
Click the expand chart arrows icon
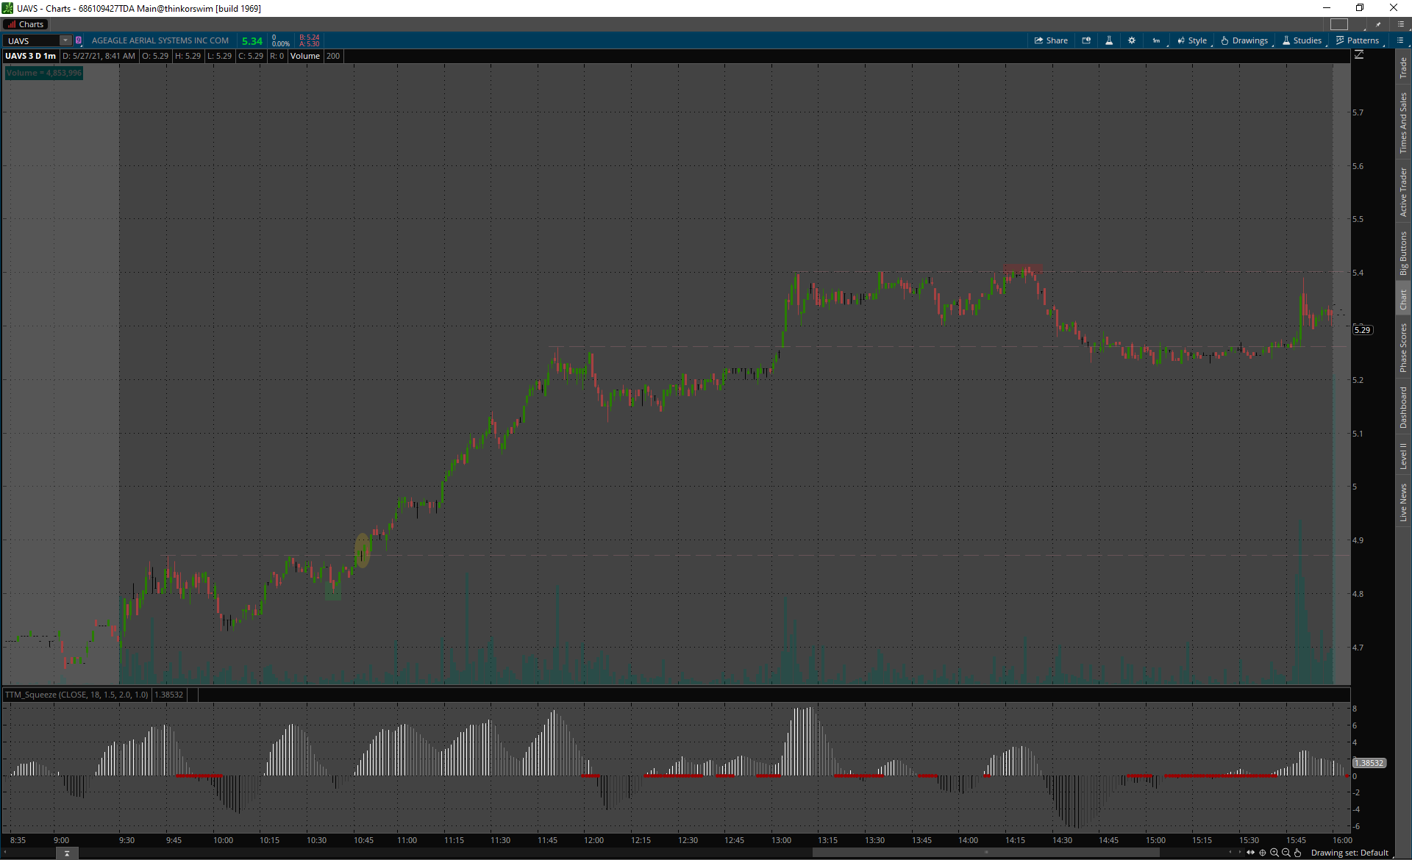click(x=1251, y=853)
